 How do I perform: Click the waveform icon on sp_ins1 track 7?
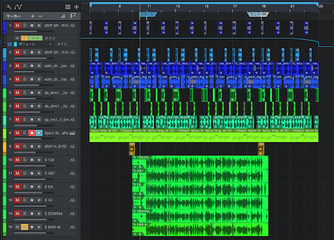click(x=72, y=119)
